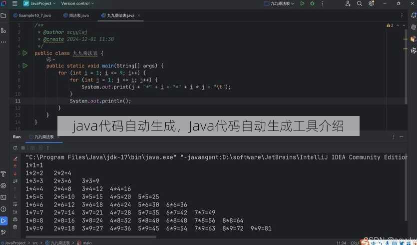The width and height of the screenshot is (417, 245).
Task: Open the AI Assistant spiral icon
Action: tap(414, 27)
